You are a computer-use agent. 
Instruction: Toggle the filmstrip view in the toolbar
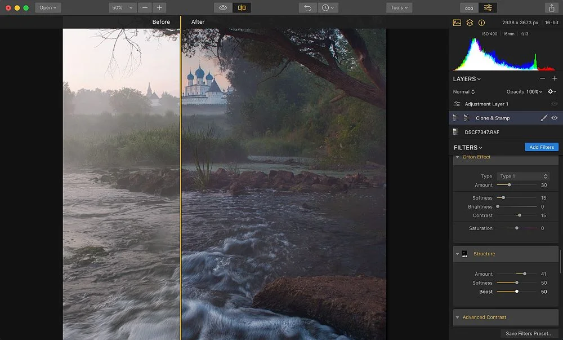[x=469, y=7]
